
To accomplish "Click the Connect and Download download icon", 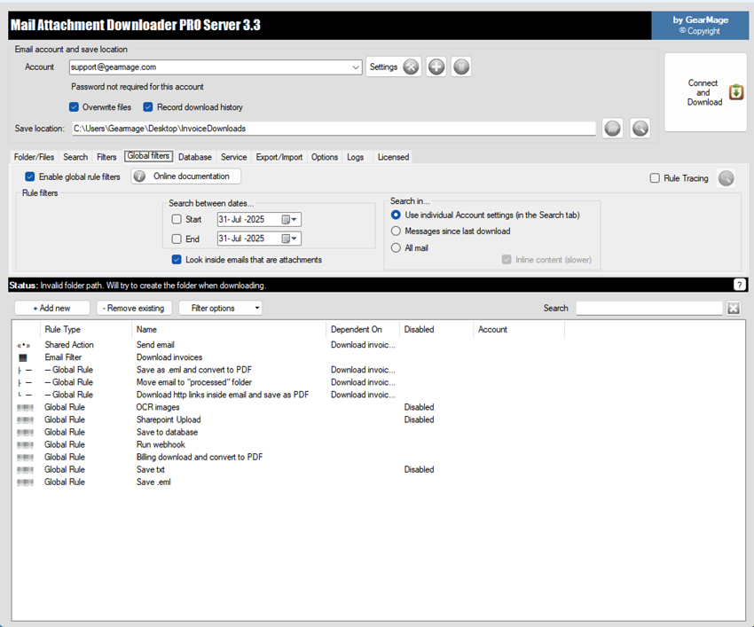I will click(734, 92).
